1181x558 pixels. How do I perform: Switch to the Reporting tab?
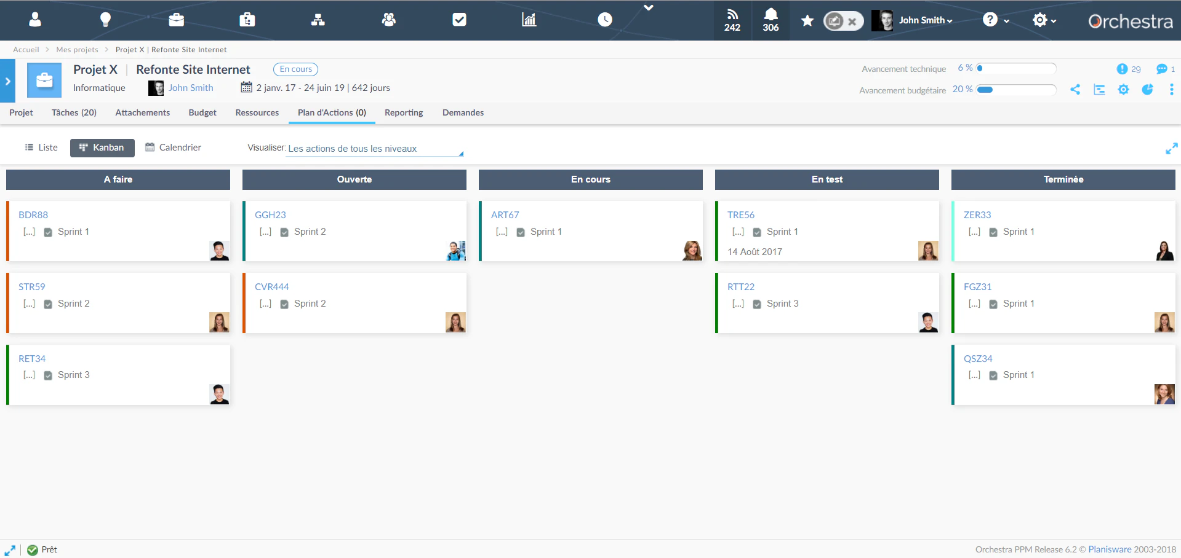pyautogui.click(x=404, y=112)
